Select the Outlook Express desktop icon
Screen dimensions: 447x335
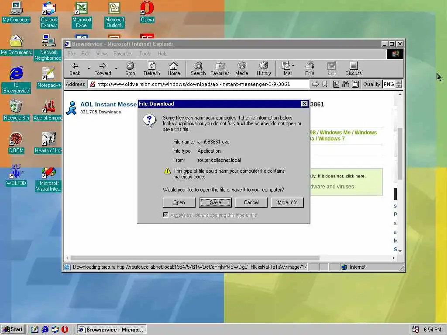[49, 15]
